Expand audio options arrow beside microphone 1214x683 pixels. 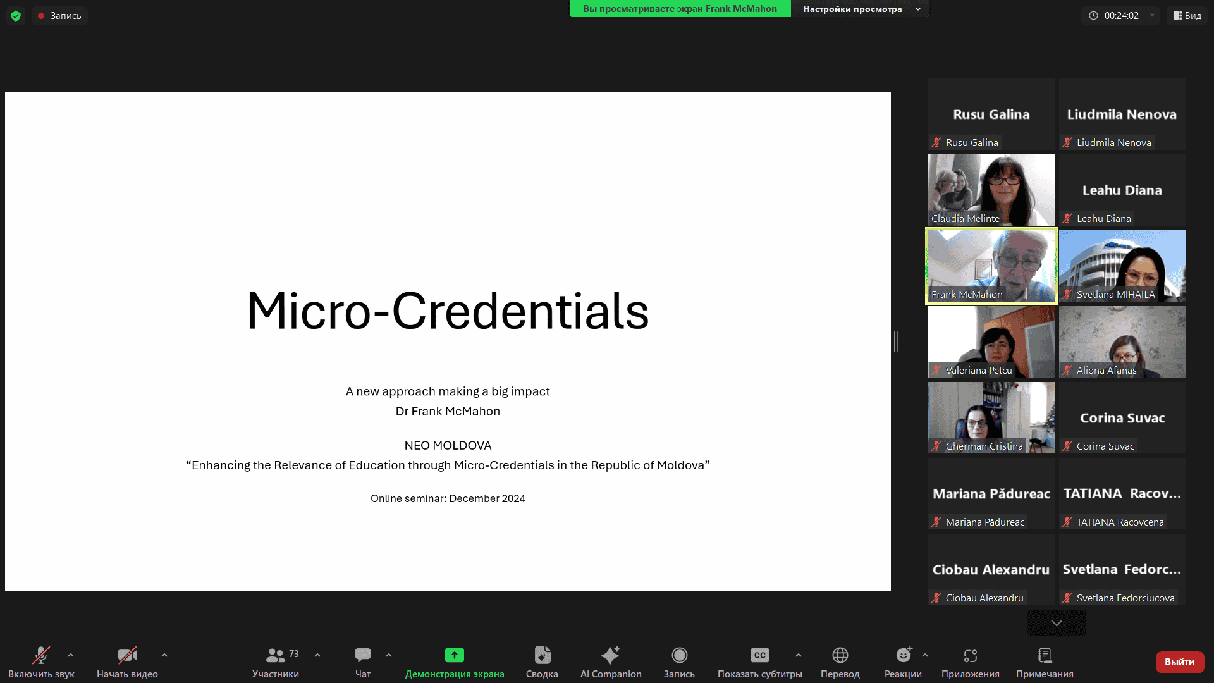(x=71, y=655)
